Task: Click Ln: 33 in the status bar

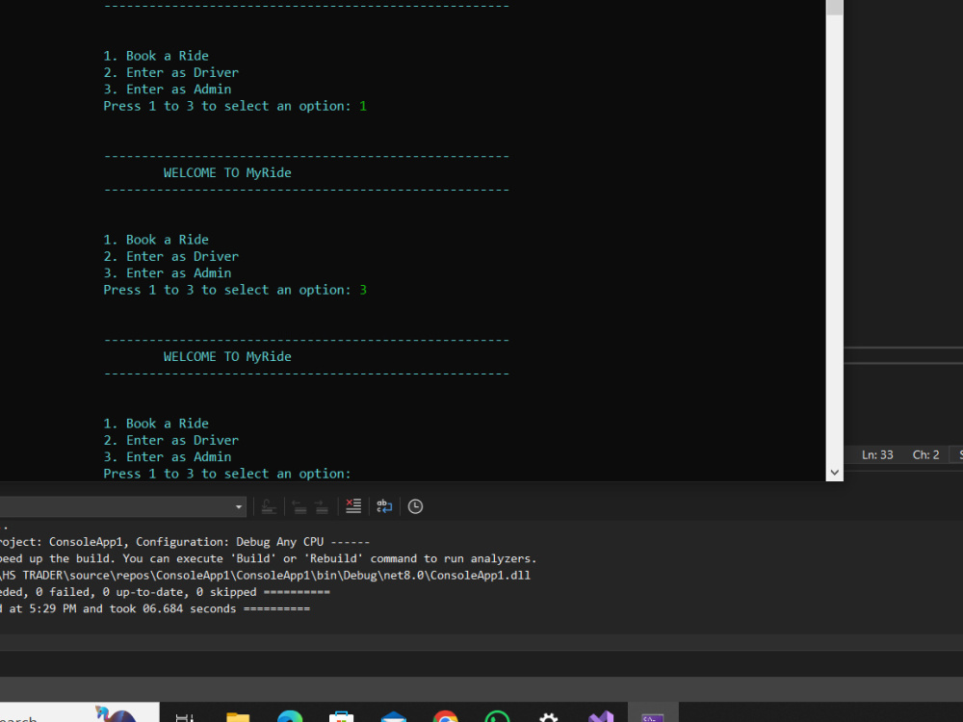Action: tap(877, 454)
